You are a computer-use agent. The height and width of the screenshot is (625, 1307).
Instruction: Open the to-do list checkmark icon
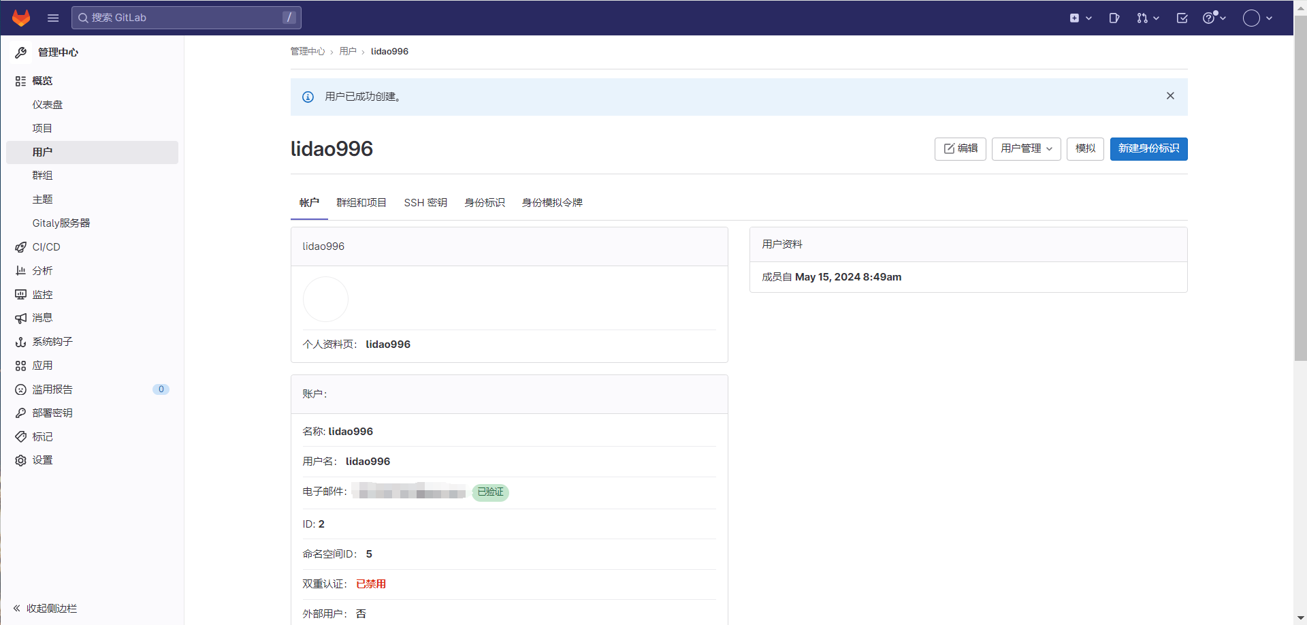(x=1182, y=18)
